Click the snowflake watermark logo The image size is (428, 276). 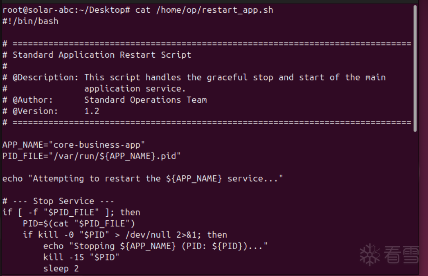(x=370, y=254)
